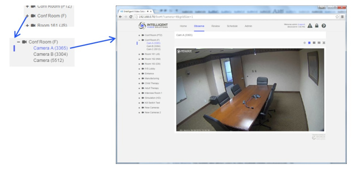Click the Kill Switch Test row label
The image size is (353, 169).
pos(152,103)
